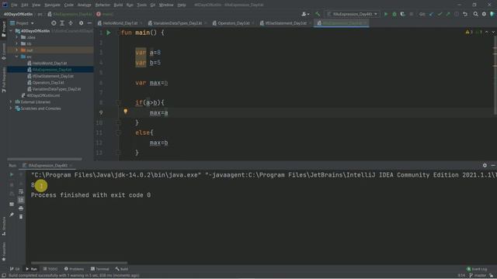The image size is (497, 279).
Task: Open the Refactor menu
Action: point(103,5)
